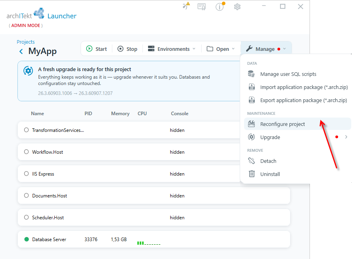
Task: Click the Detach unlink icon
Action: coord(252,161)
